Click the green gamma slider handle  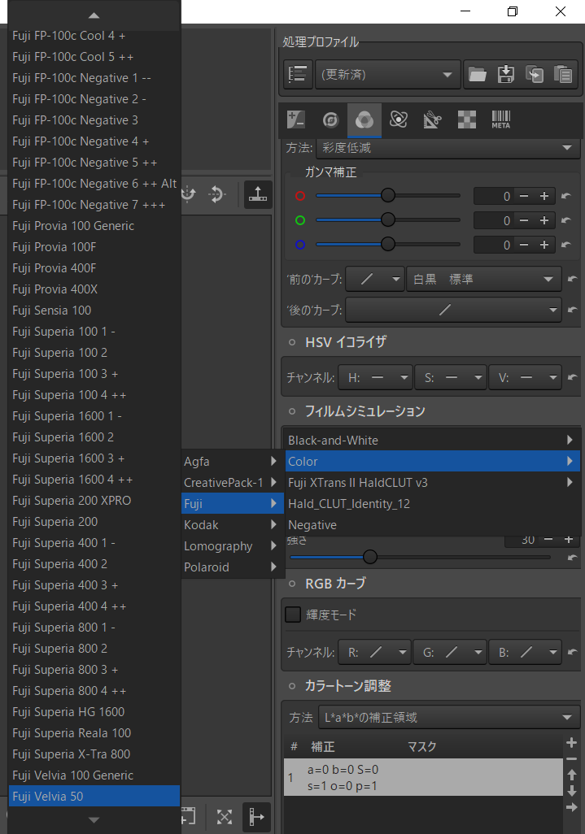coord(388,219)
